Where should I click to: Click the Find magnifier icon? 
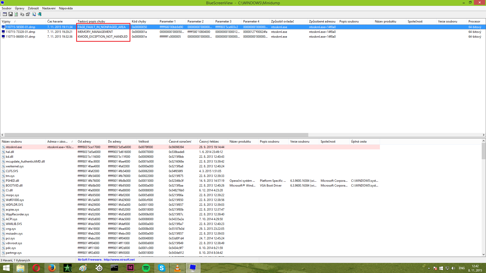point(34,14)
